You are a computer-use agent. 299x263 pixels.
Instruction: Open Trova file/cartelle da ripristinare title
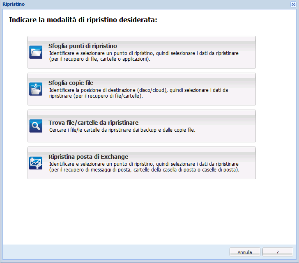(94, 123)
